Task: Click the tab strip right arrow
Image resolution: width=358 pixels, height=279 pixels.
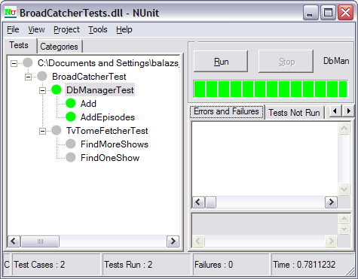Action: pos(348,111)
